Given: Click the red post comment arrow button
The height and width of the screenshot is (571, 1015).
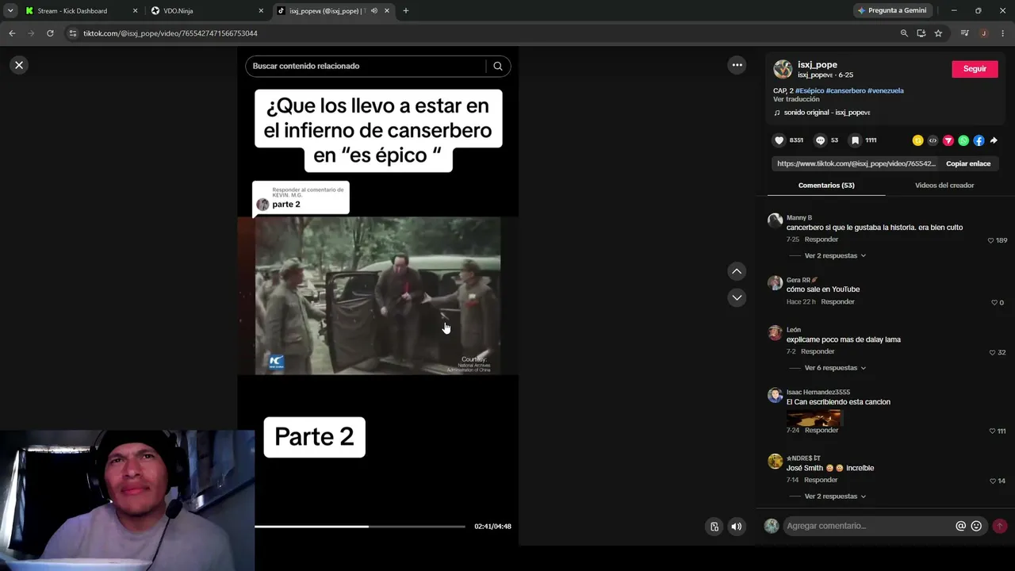Looking at the screenshot, I should point(1000,526).
